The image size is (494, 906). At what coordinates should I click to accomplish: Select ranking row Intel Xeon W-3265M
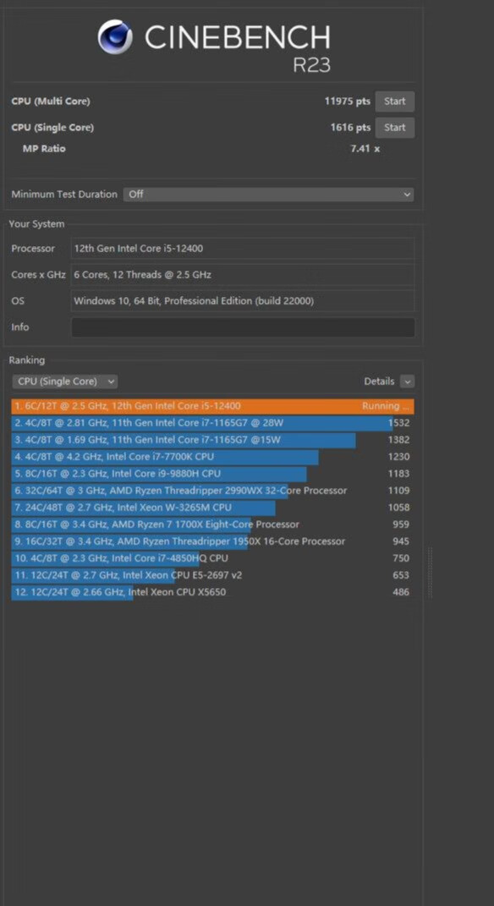pos(212,508)
